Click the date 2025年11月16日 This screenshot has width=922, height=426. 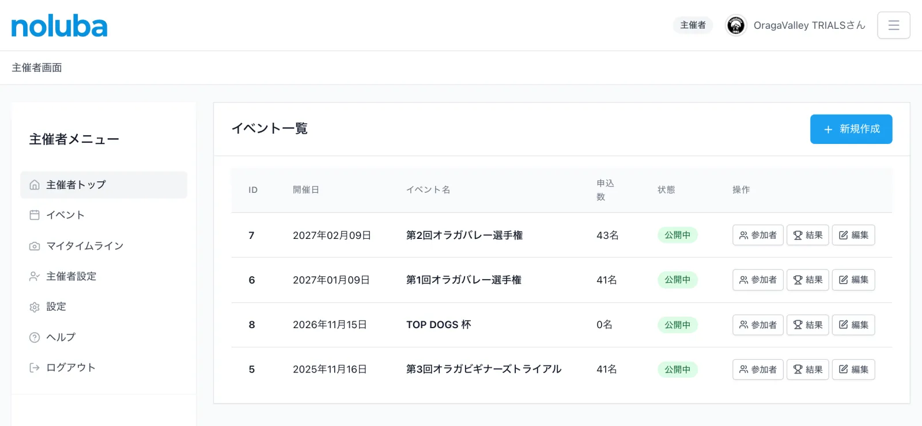pyautogui.click(x=330, y=370)
